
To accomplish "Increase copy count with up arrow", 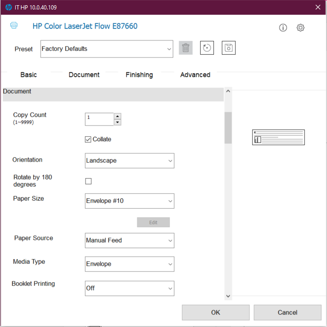I will tap(117, 116).
